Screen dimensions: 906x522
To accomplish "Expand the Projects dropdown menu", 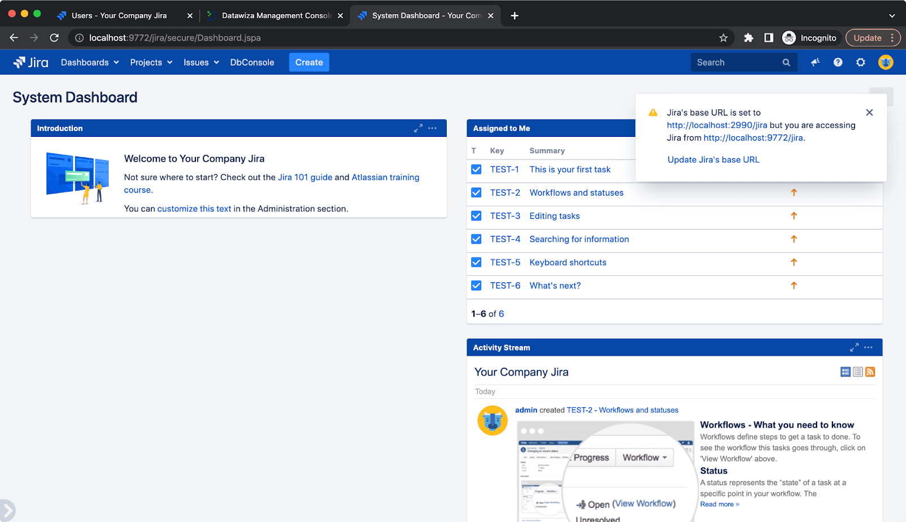I will (x=151, y=62).
